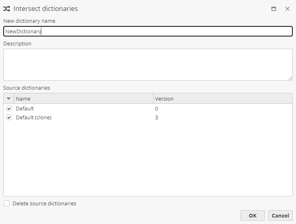296x224 pixels.
Task: Focus the New dictionary name field
Action: click(148, 31)
